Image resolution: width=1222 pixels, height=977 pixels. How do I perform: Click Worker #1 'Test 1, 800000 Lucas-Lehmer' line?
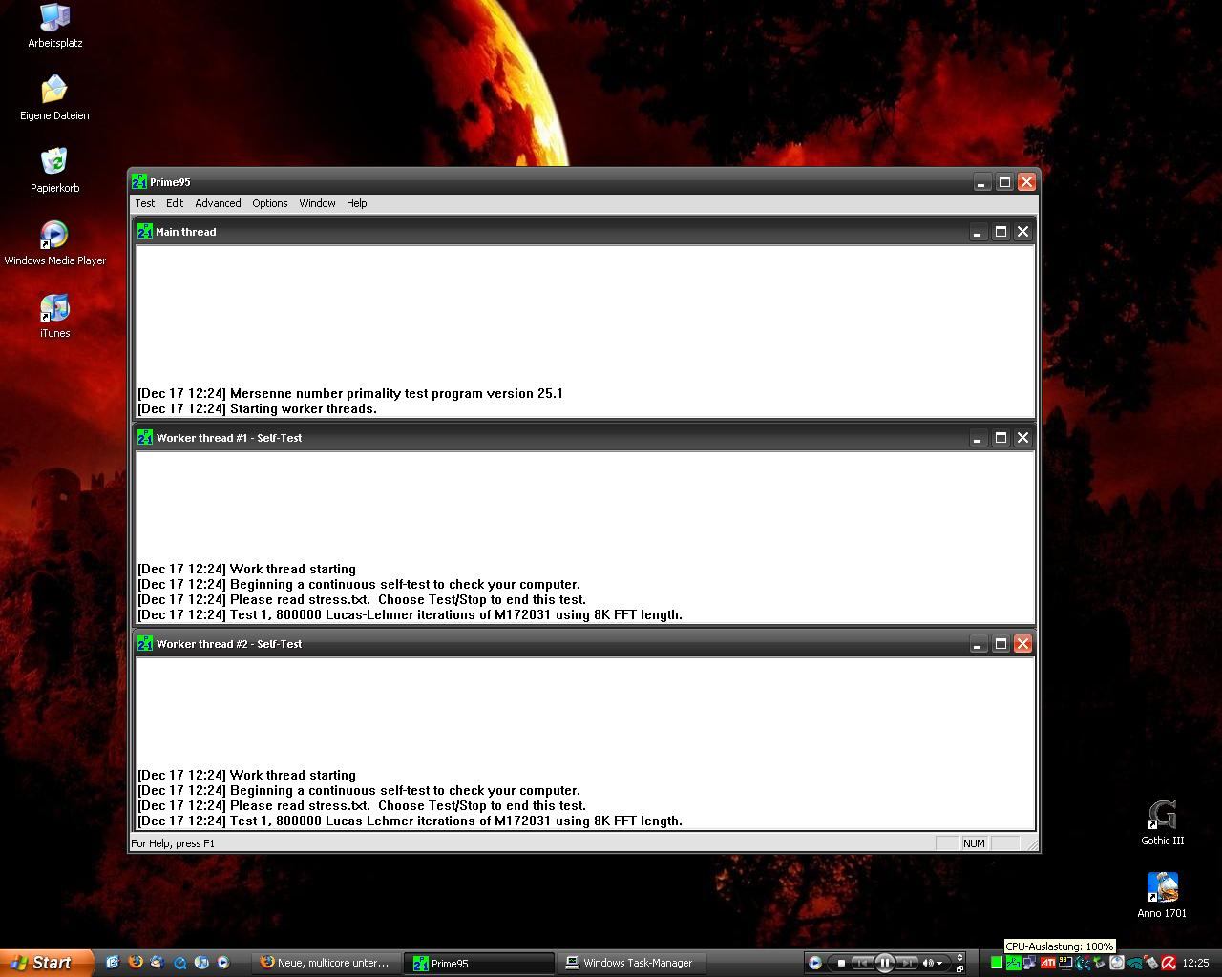tap(411, 614)
